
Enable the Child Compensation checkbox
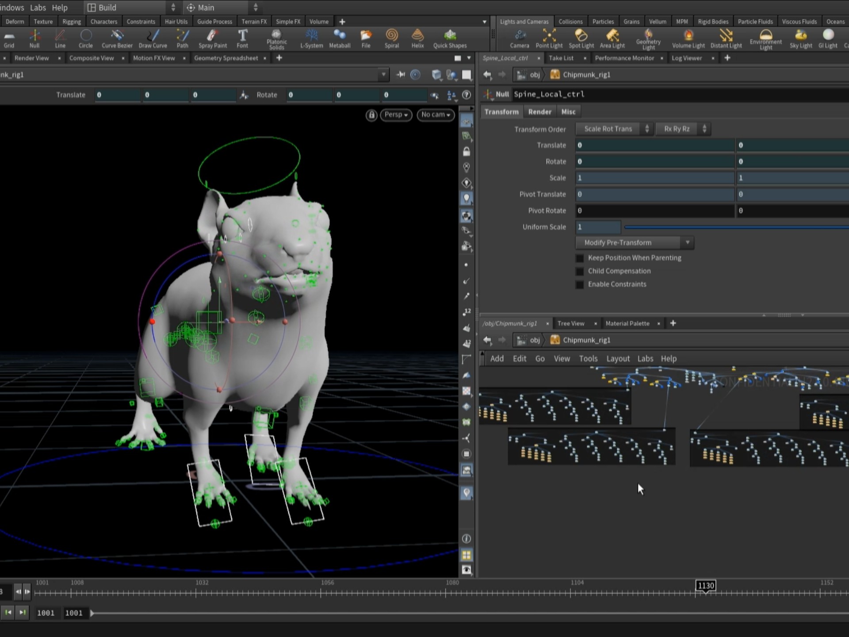[579, 271]
